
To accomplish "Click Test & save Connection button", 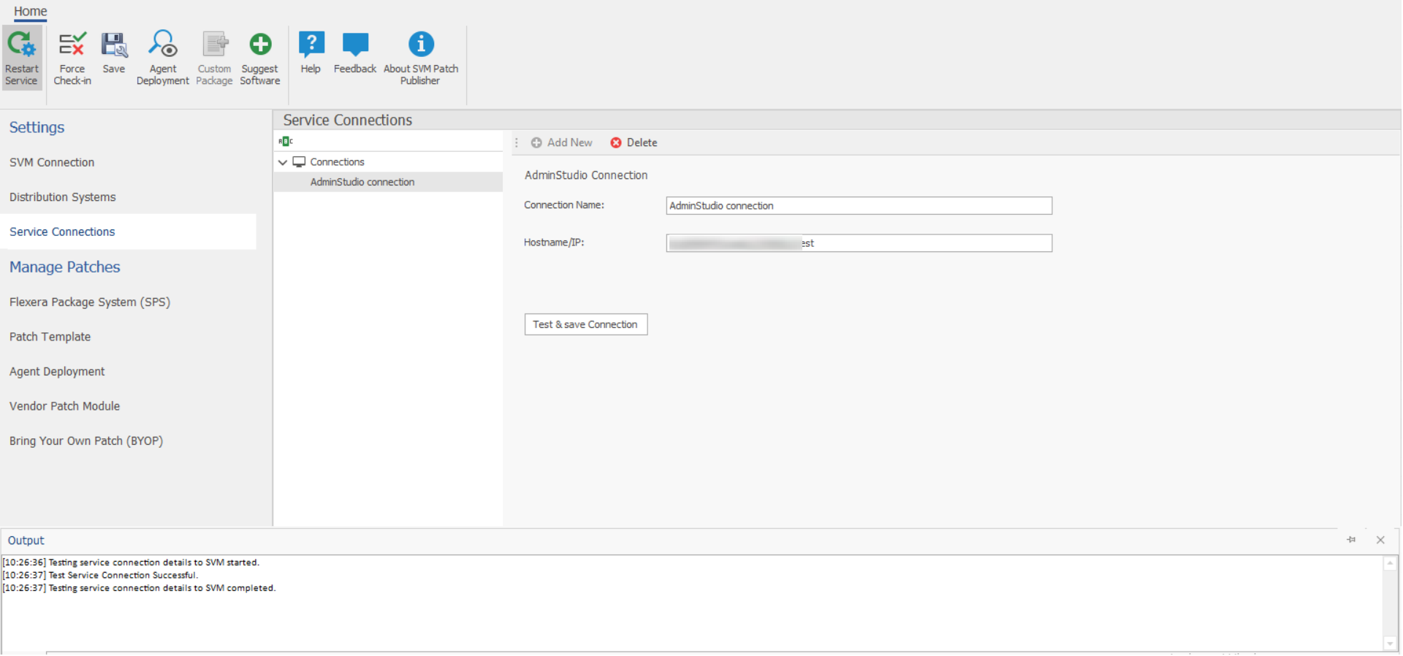I will [x=585, y=324].
